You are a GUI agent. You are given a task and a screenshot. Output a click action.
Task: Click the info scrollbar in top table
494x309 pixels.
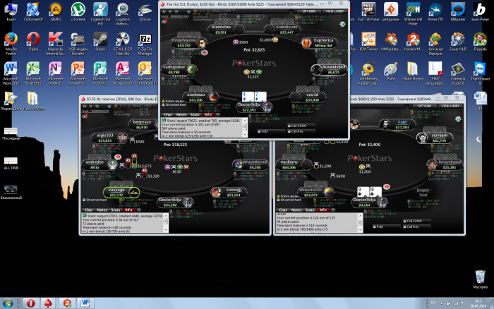click(245, 128)
